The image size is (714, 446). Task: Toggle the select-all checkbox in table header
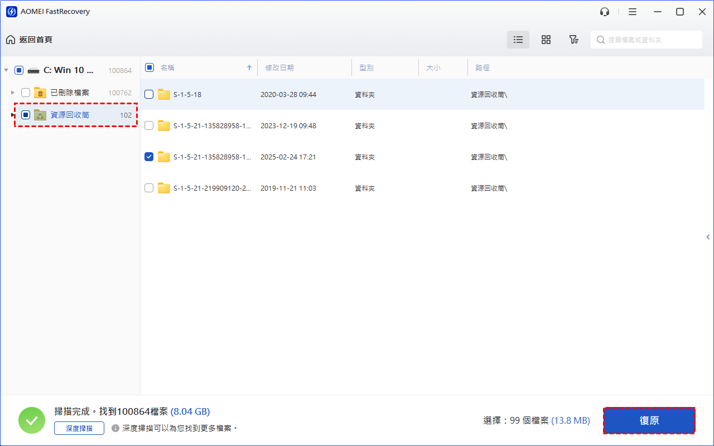149,67
